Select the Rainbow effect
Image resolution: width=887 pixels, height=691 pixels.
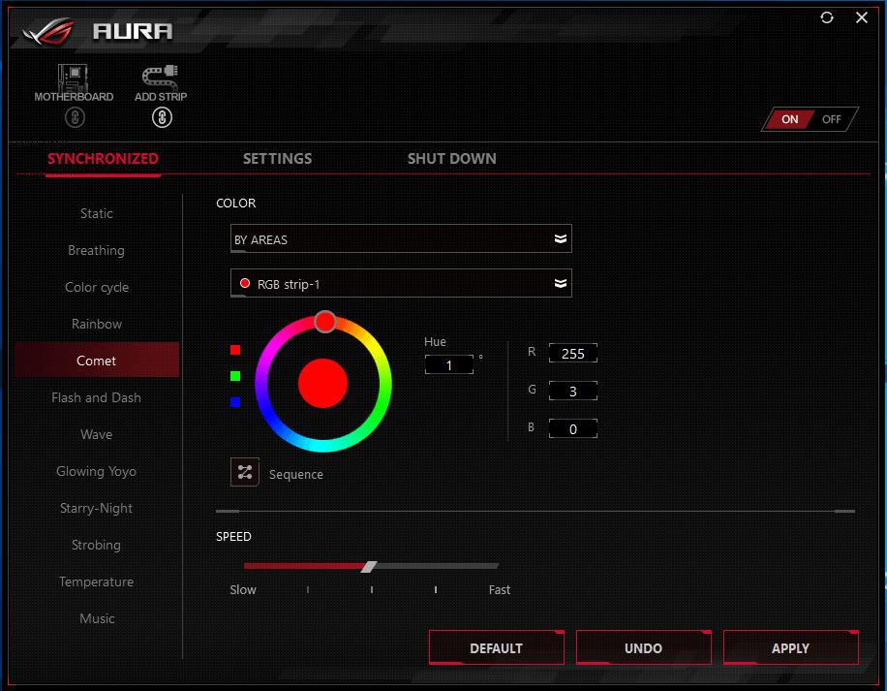point(97,324)
